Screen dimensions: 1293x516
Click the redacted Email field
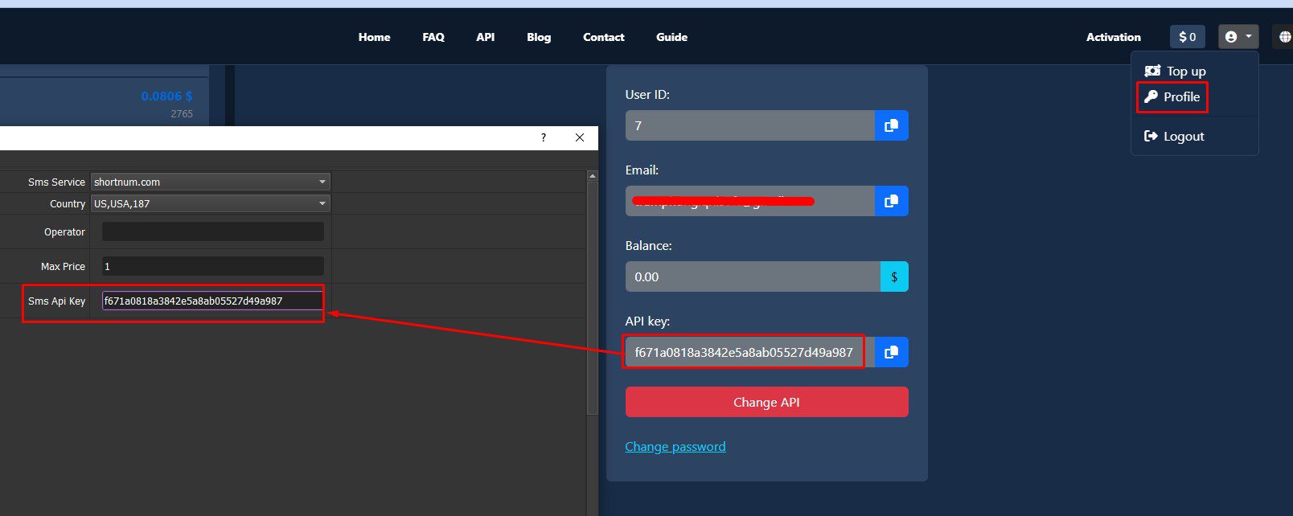click(x=750, y=201)
